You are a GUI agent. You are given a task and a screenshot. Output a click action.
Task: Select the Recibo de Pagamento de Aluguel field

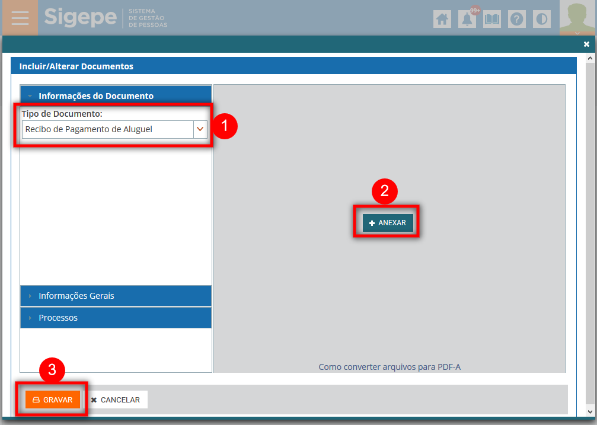point(107,129)
